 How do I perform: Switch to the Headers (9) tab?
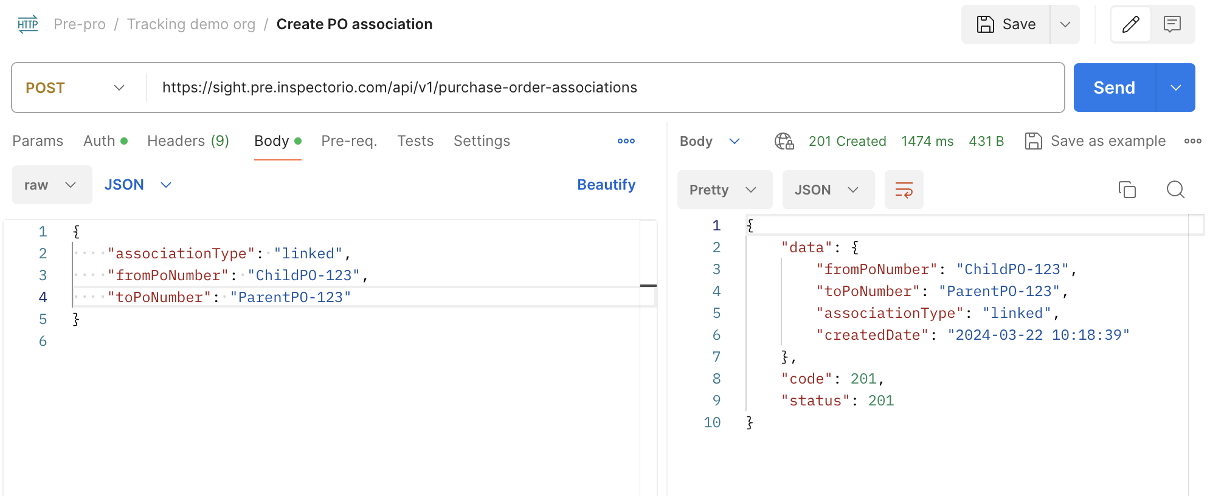(x=188, y=141)
